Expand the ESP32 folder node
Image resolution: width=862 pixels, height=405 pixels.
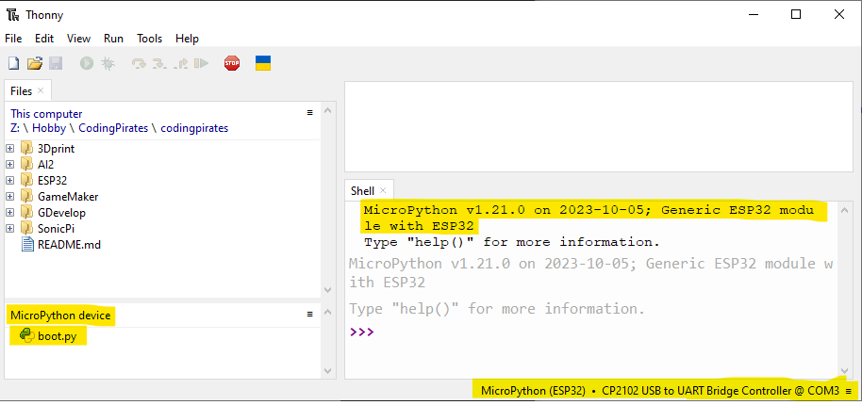tap(10, 180)
